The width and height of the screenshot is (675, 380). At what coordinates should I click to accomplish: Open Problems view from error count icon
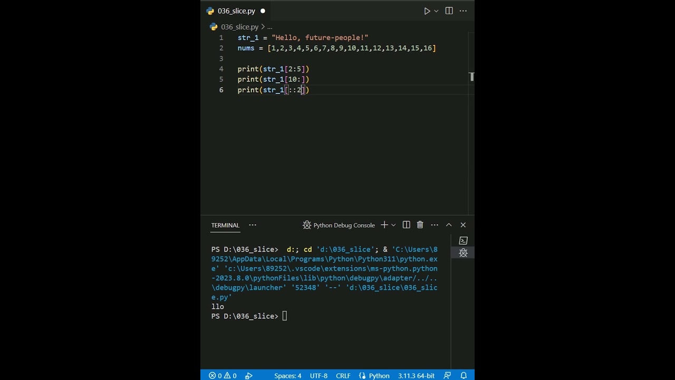(215, 376)
